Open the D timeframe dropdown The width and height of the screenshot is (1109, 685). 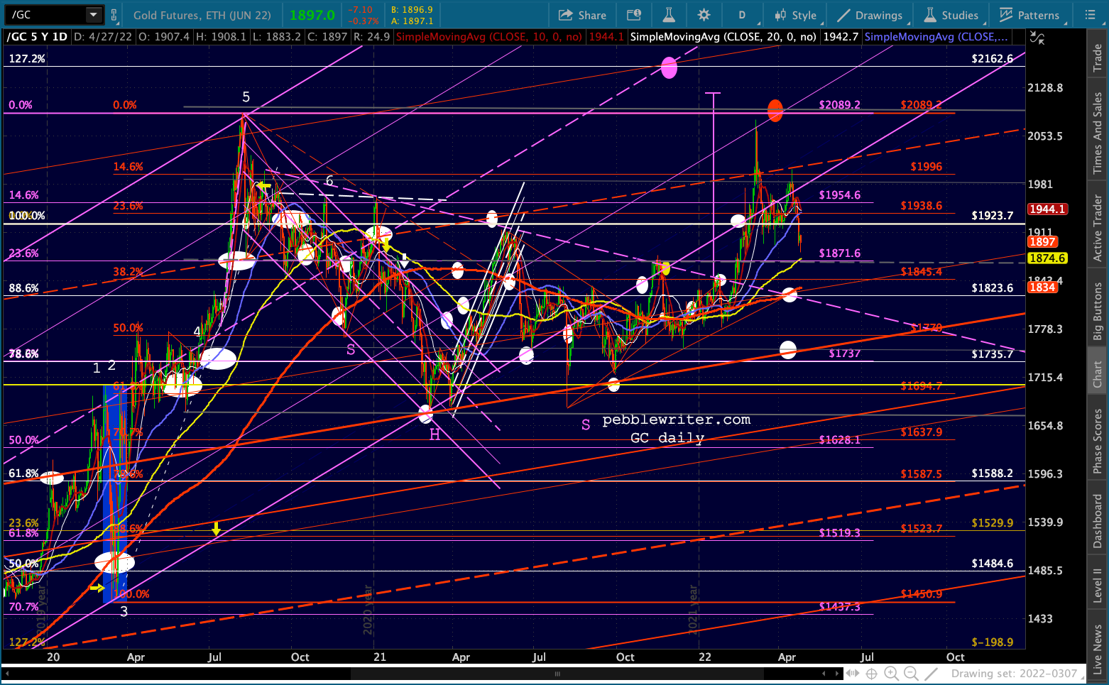click(x=742, y=15)
